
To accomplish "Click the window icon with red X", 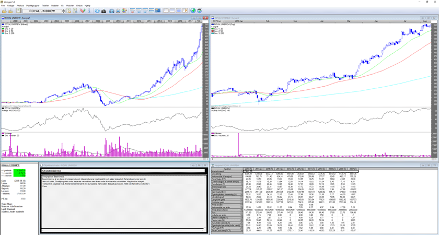I will coord(132,10).
